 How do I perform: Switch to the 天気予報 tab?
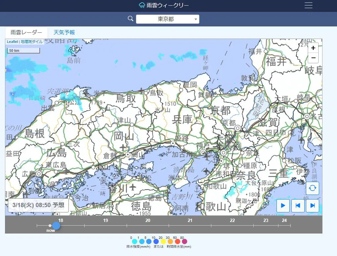point(64,32)
